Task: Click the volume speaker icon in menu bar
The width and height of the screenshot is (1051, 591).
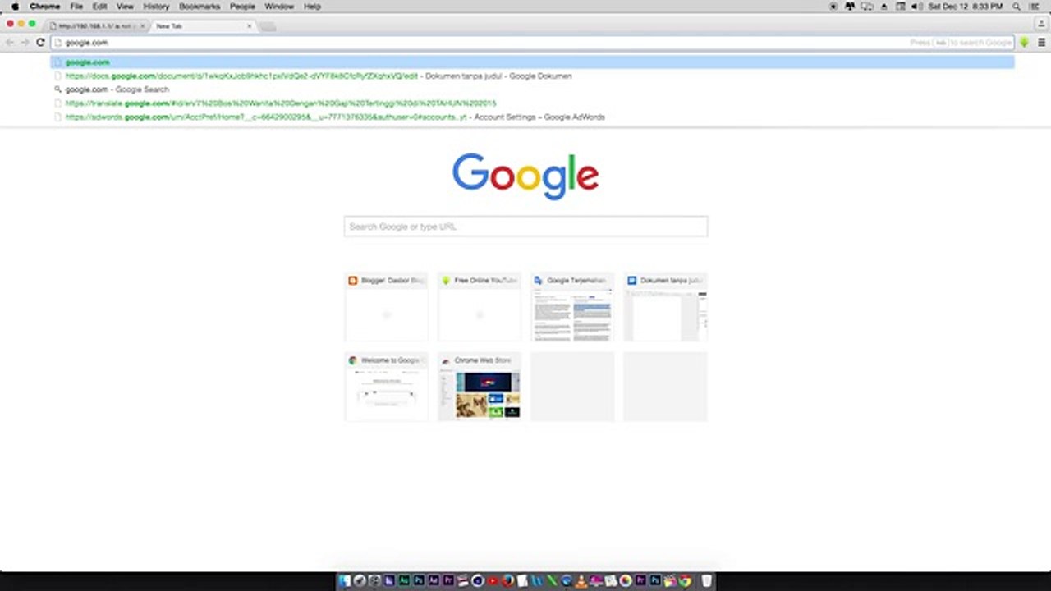Action: pyautogui.click(x=916, y=7)
